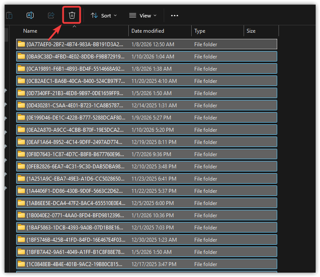Select folder name {1BFB7A42-9A61-4049-A1FF-B1C8F88E78...
This screenshot has height=277, width=320.
(x=75, y=252)
